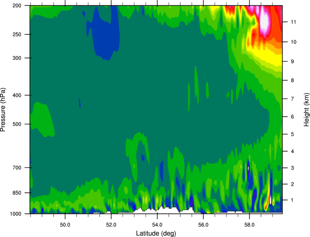Viewport: 310px width, 237px height.
Task: Pick the height label 1 km
Action: point(292,200)
